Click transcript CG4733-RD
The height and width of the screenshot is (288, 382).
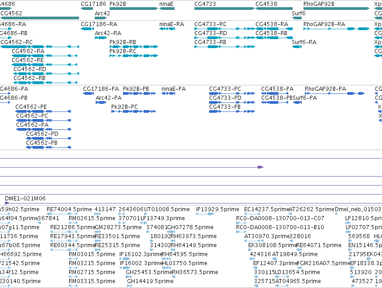tap(211, 33)
